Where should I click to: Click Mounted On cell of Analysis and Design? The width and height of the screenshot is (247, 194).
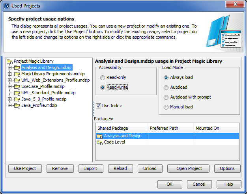coord(217,136)
